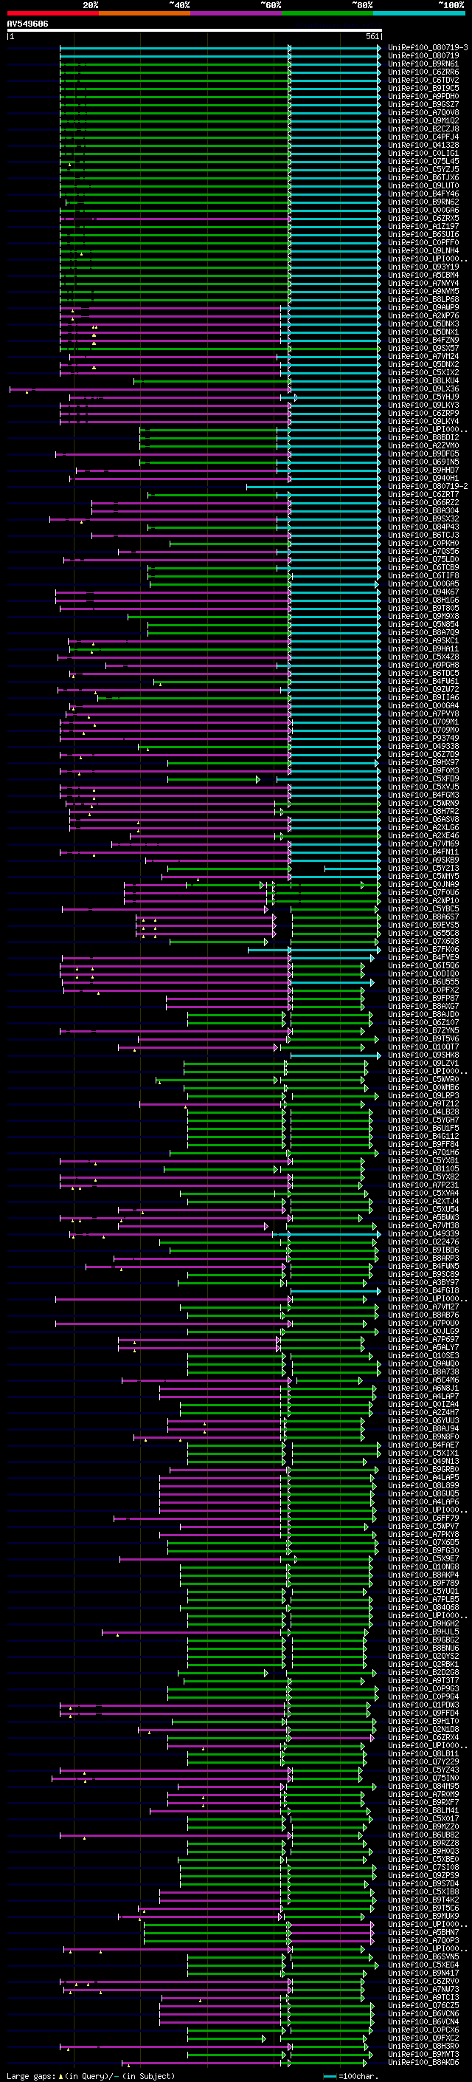Click the orange ~40% identity legend segment
The width and height of the screenshot is (472, 2082).
(x=145, y=13)
